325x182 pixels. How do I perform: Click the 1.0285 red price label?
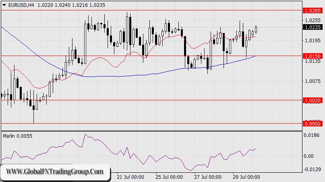tap(313, 10)
